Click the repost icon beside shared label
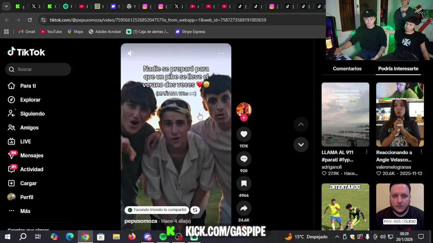This screenshot has height=243, width=433. [195, 210]
